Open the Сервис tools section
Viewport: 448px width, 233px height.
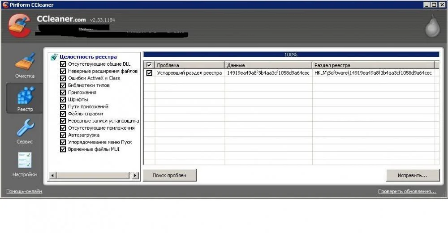[x=25, y=131]
